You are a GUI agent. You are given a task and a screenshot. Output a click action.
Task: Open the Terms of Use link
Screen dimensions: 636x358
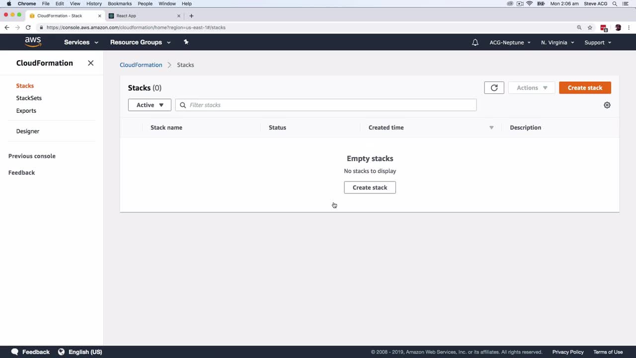point(608,352)
